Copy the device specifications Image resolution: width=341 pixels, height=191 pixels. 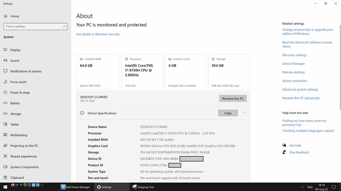[x=228, y=113]
